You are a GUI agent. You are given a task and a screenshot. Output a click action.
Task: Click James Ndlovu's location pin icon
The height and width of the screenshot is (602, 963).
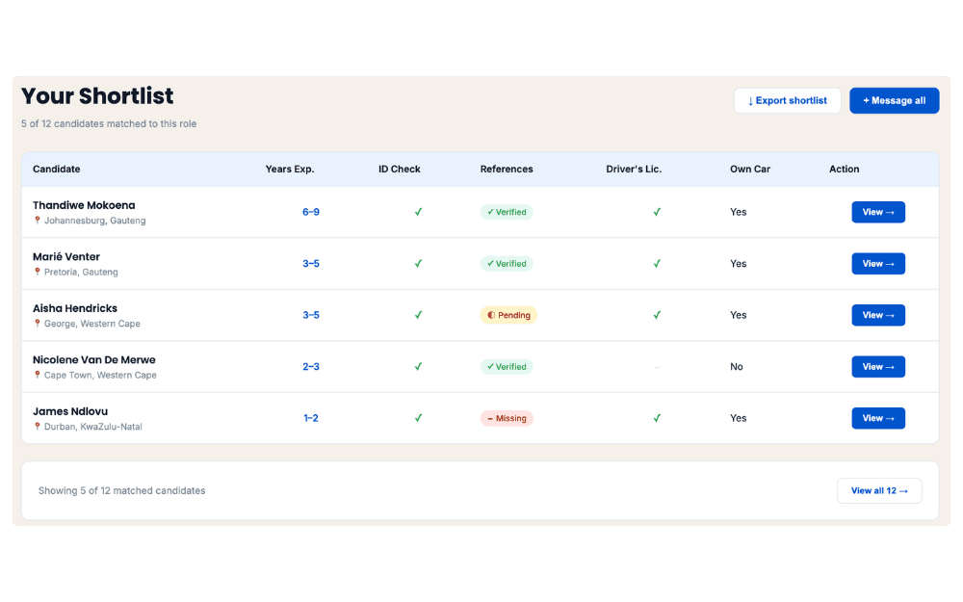[37, 427]
